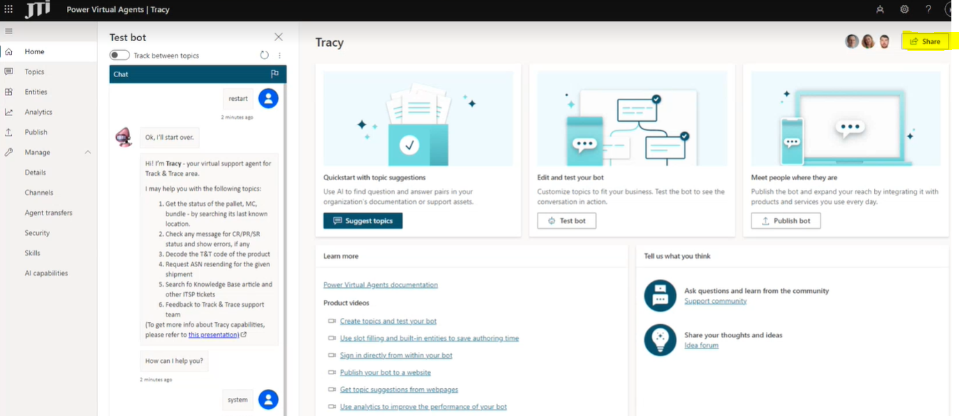Open this presentation link in chat

213,335
